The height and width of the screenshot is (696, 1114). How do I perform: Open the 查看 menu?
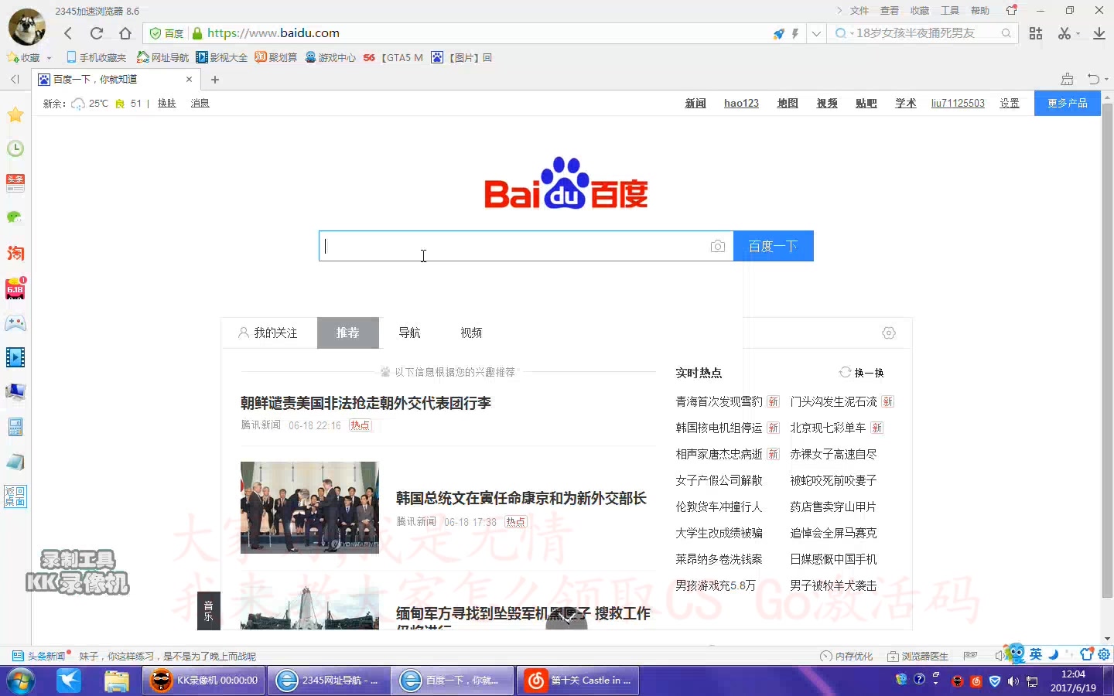click(x=890, y=11)
